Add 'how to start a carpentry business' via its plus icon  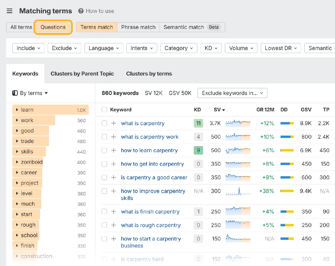coord(113,239)
